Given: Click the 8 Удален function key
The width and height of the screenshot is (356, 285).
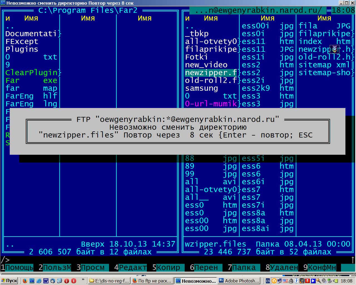Looking at the screenshot, I should (282, 267).
